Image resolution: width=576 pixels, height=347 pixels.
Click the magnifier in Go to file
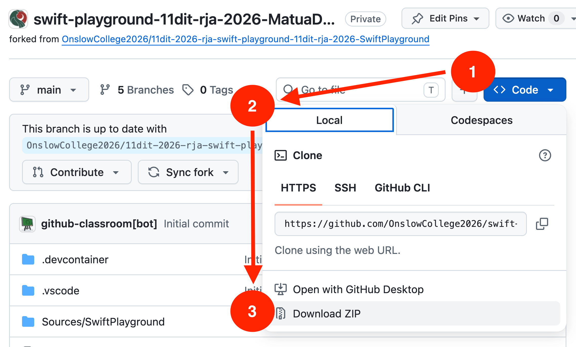click(x=288, y=90)
